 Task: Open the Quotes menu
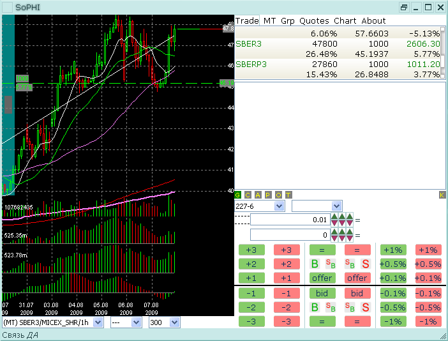tap(314, 20)
